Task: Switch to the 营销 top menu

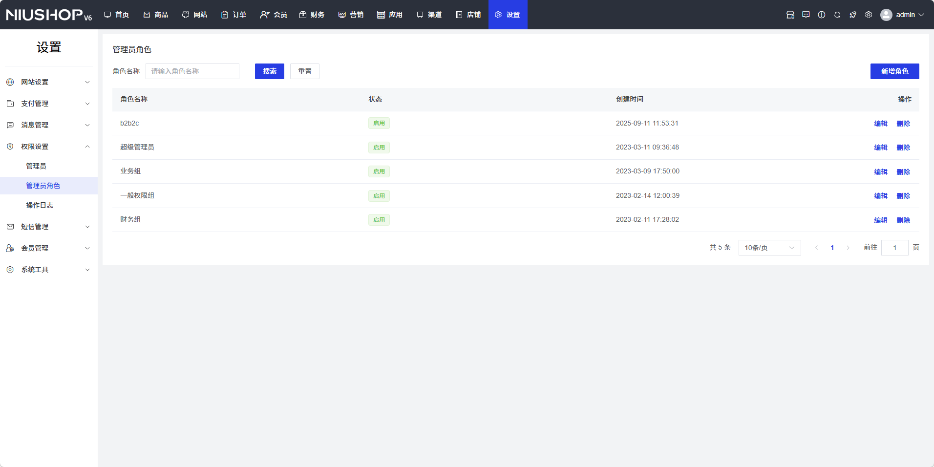Action: point(351,15)
